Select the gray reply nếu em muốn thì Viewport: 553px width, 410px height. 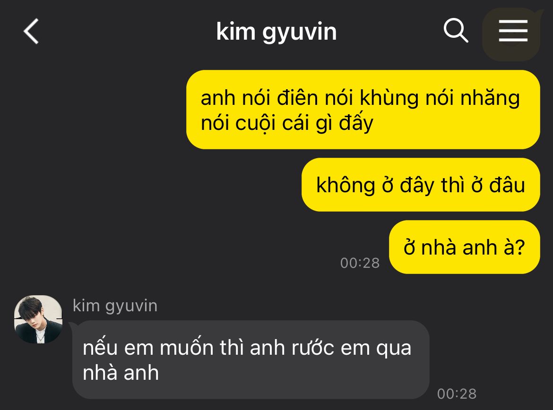[x=251, y=359]
